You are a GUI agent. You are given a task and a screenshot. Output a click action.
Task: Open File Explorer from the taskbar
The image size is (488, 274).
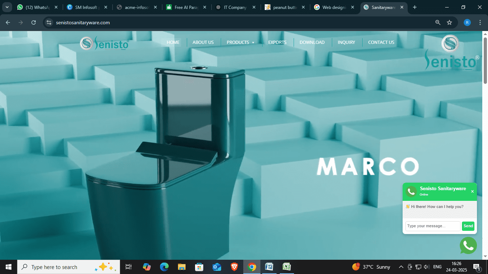pyautogui.click(x=181, y=267)
